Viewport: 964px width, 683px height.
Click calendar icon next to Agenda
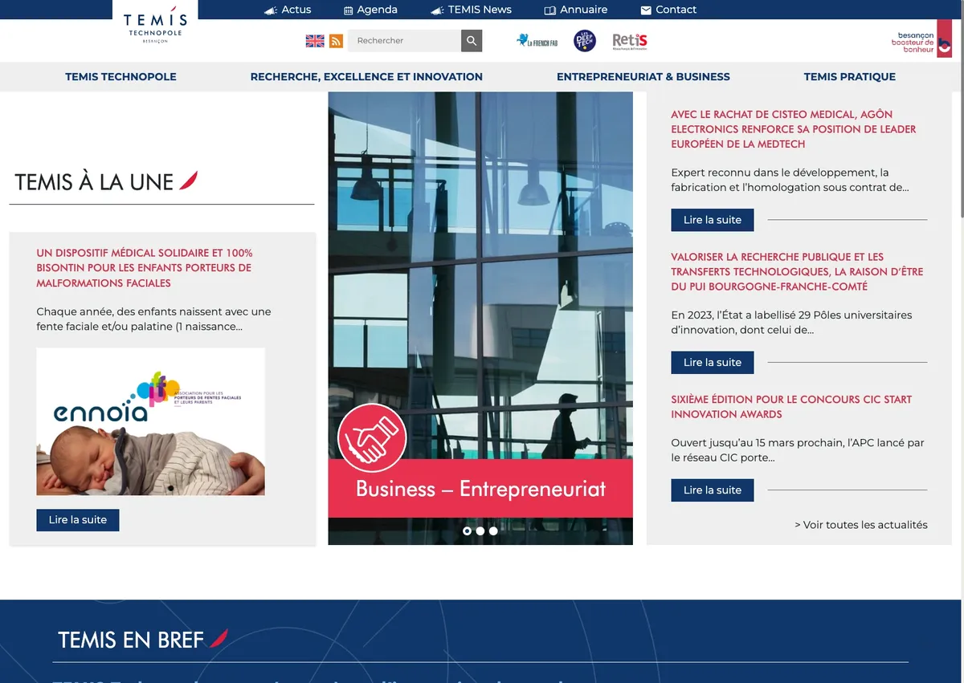349,10
